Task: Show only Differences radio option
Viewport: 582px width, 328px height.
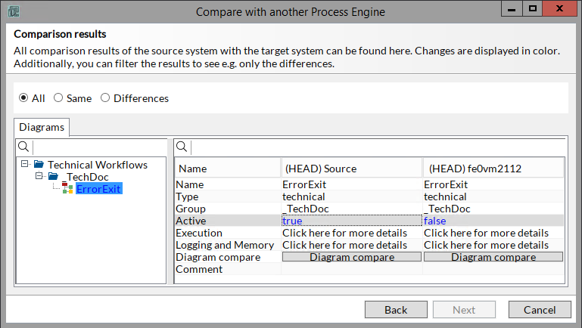Action: pos(105,98)
